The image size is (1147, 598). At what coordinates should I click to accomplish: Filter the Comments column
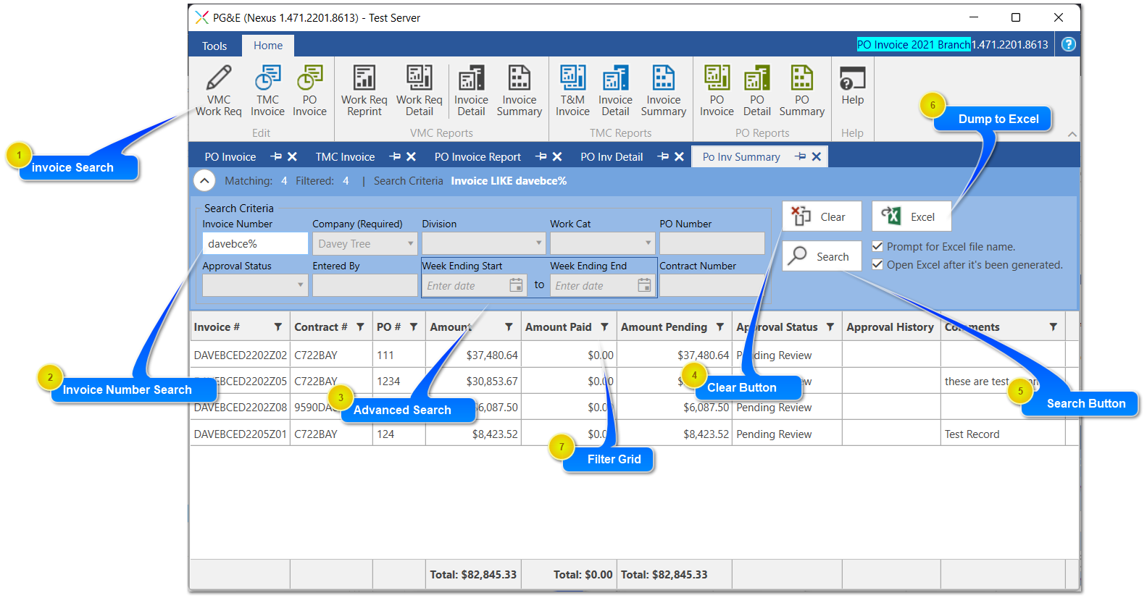(1053, 327)
